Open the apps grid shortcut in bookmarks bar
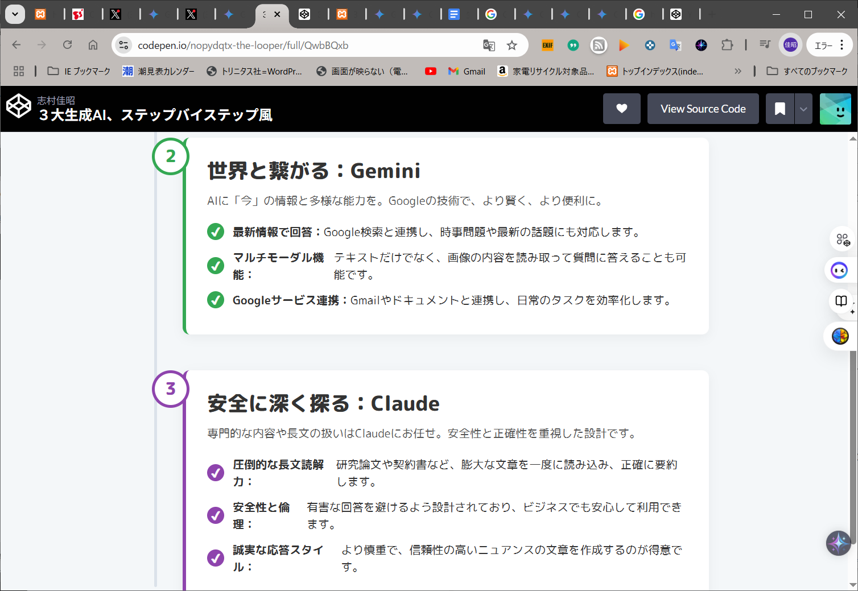 coord(19,71)
